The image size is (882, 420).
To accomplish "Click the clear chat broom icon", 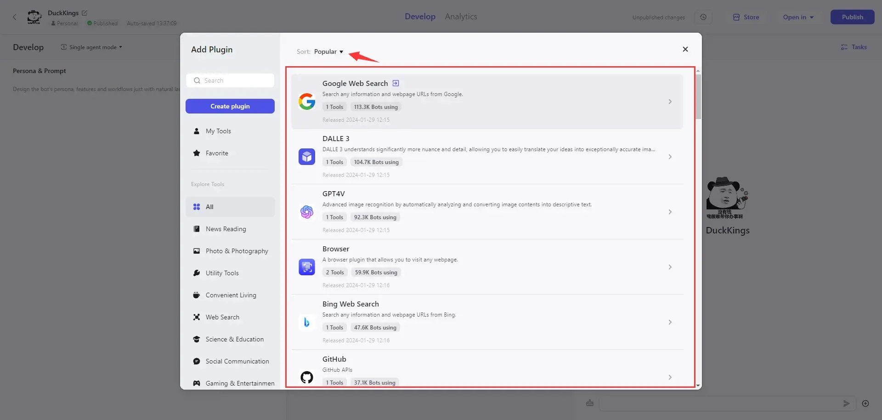I will coord(590,403).
